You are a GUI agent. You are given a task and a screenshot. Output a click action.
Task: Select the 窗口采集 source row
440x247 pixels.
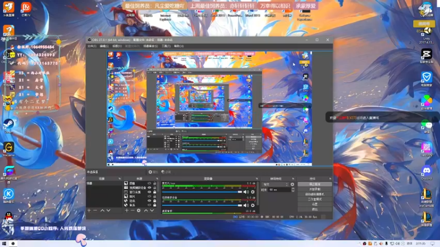[140, 192]
